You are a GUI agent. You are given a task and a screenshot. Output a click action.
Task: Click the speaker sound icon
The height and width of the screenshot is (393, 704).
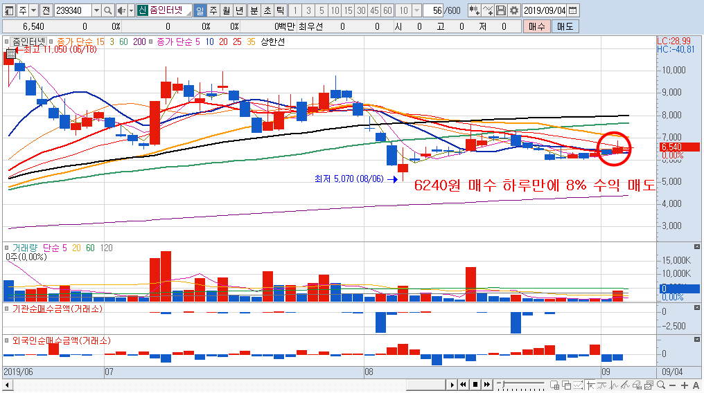coord(121,10)
